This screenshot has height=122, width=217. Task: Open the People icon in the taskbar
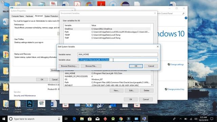pos(174,119)
